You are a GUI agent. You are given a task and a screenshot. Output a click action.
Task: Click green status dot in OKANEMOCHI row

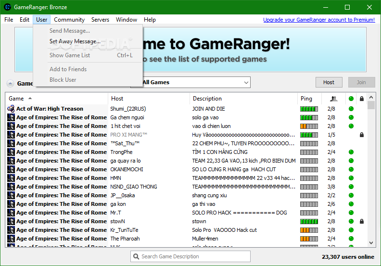[x=351, y=169]
